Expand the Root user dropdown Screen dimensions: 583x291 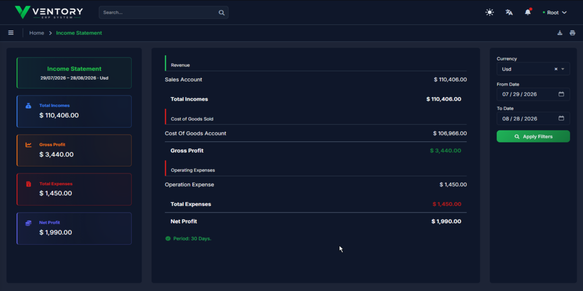tap(555, 12)
